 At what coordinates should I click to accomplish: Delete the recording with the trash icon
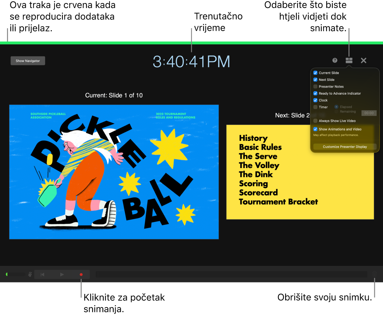pos(374,274)
